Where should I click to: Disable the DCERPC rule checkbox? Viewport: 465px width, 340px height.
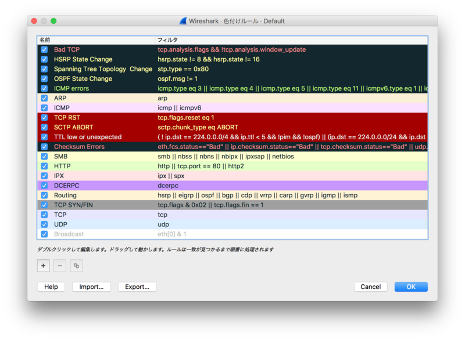point(44,186)
